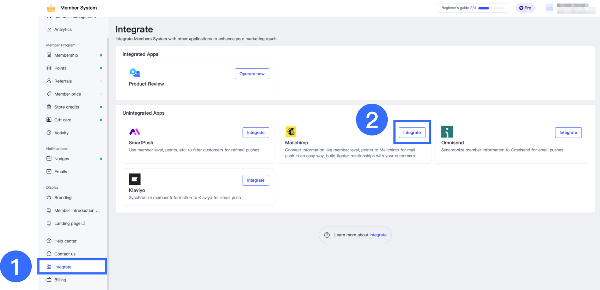Open the Membership menu item
Viewport: 600px width, 290px height.
[x=66, y=55]
